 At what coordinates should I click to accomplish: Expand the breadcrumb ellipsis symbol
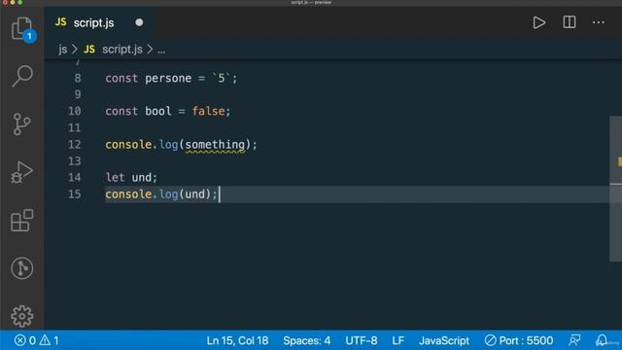[x=161, y=51]
